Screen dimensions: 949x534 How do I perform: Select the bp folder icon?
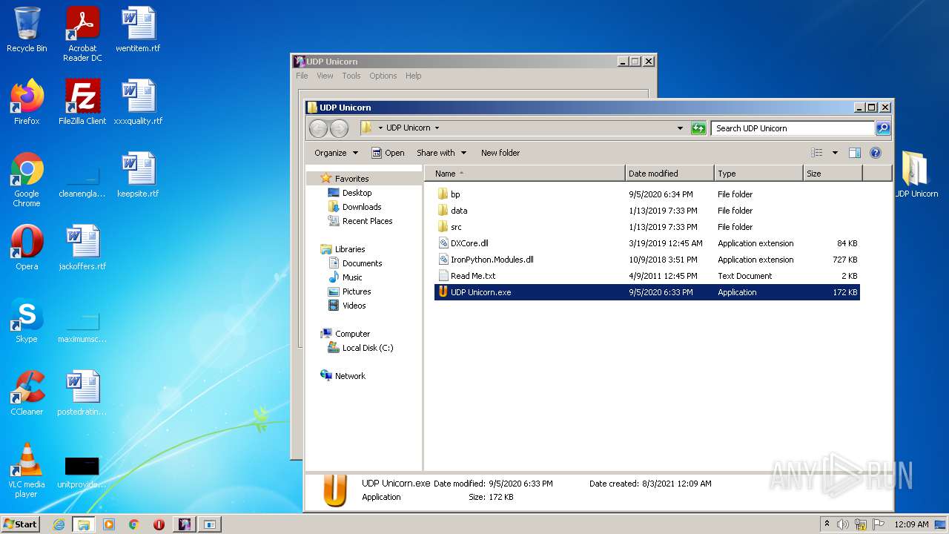443,194
